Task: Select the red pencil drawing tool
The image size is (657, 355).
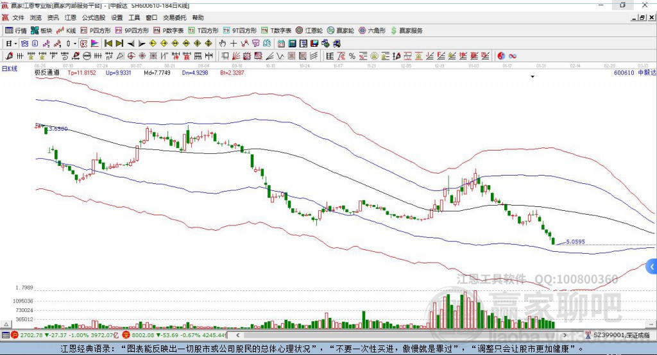Action: [9, 56]
